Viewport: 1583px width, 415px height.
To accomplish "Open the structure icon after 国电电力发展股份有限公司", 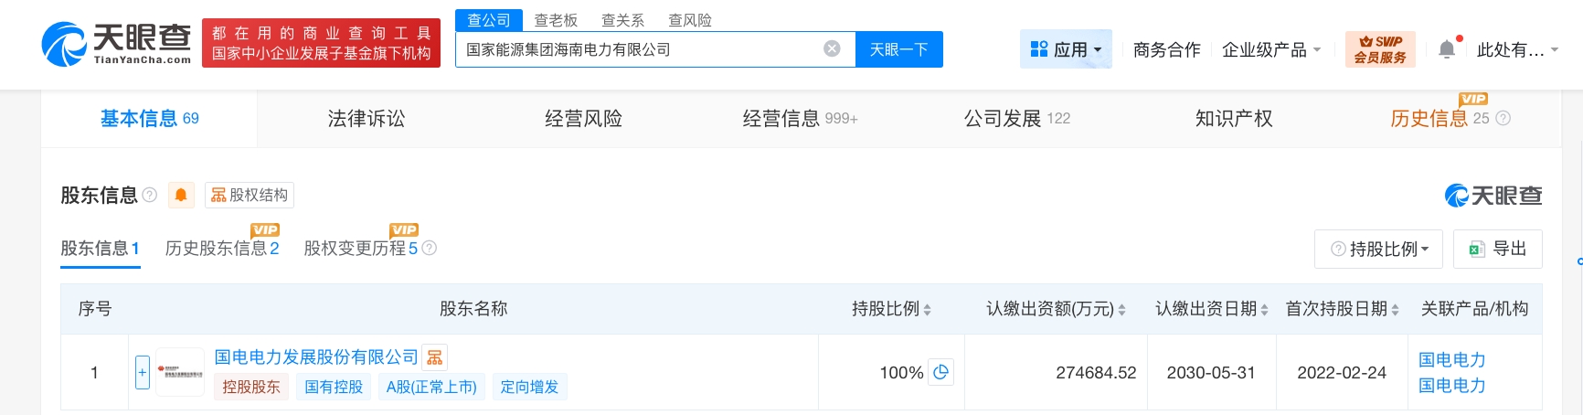I will pyautogui.click(x=435, y=357).
